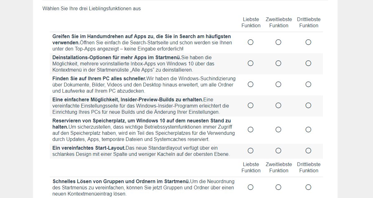This screenshot has width=373, height=198.
Task: Pick Drittliebste Funktion for Reservieren von Speicherplatz
Action: point(308,130)
